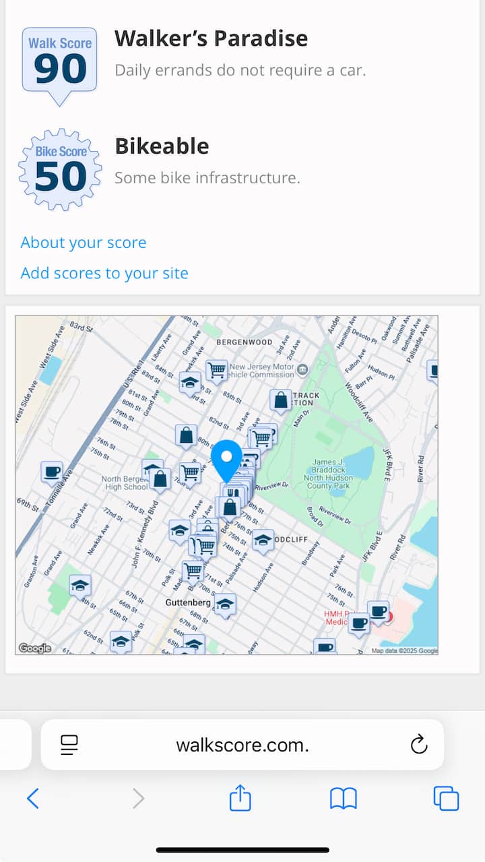Tap the Walk Score 90 badge
The image size is (485, 862).
(x=60, y=64)
